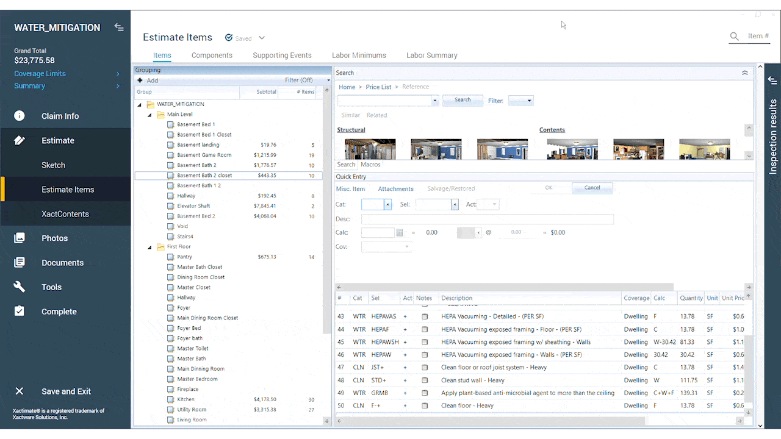781x439 pixels.
Task: Open the Sel dropdown arrow
Action: [455, 205]
